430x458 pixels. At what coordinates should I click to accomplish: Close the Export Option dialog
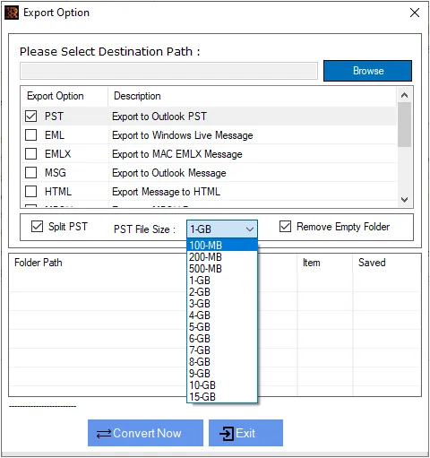415,13
